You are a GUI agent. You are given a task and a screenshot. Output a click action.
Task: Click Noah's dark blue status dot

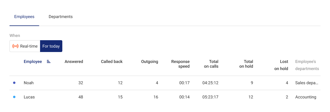pos(14,83)
